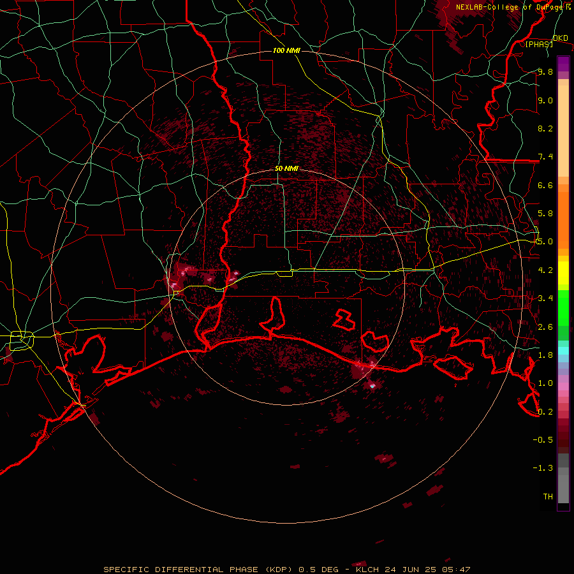Click the 50 NMI range ring label

[286, 168]
